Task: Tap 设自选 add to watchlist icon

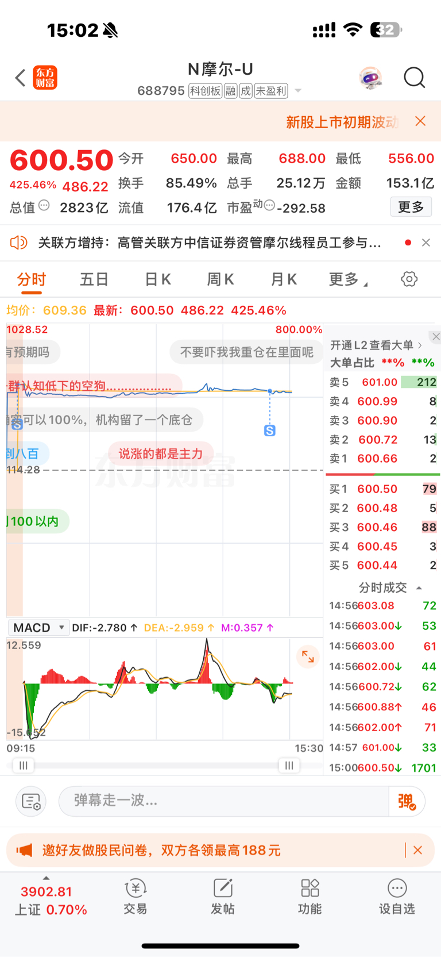Action: [x=397, y=897]
